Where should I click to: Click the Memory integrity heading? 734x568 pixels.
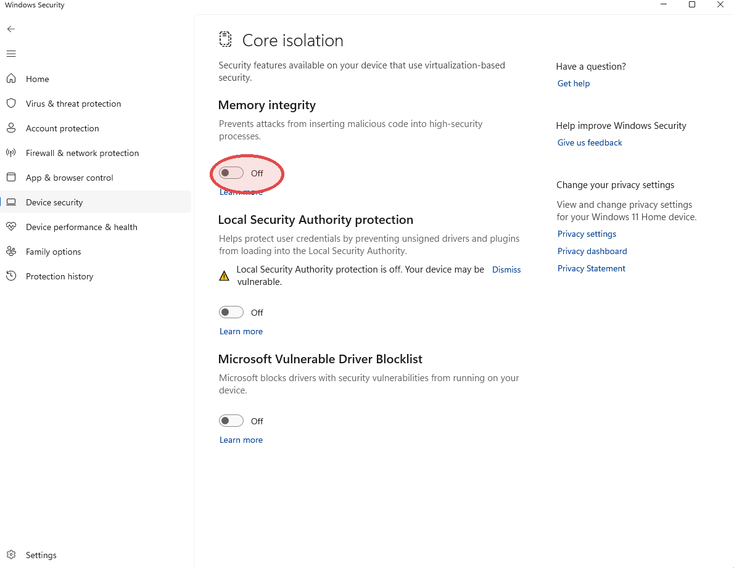267,105
